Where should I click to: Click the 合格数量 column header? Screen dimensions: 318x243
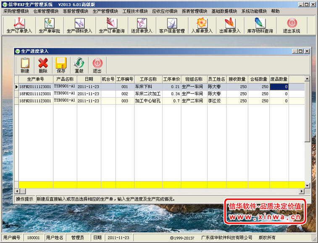point(259,79)
